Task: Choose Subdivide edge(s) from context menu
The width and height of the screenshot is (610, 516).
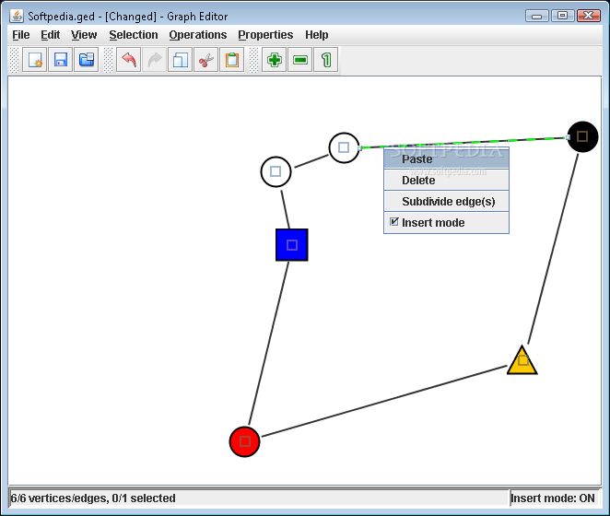Action: point(446,201)
